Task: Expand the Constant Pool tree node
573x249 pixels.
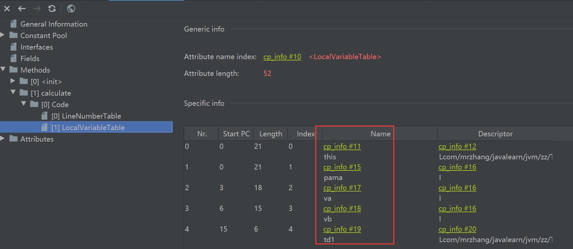Action: pos(3,35)
